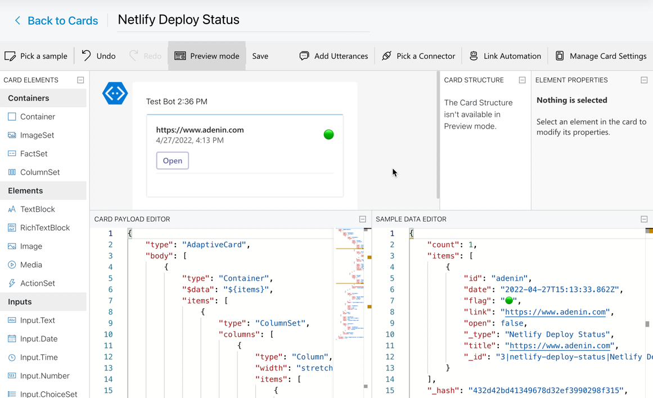This screenshot has height=398, width=653.
Task: Click the Save toolbar button
Action: (260, 56)
